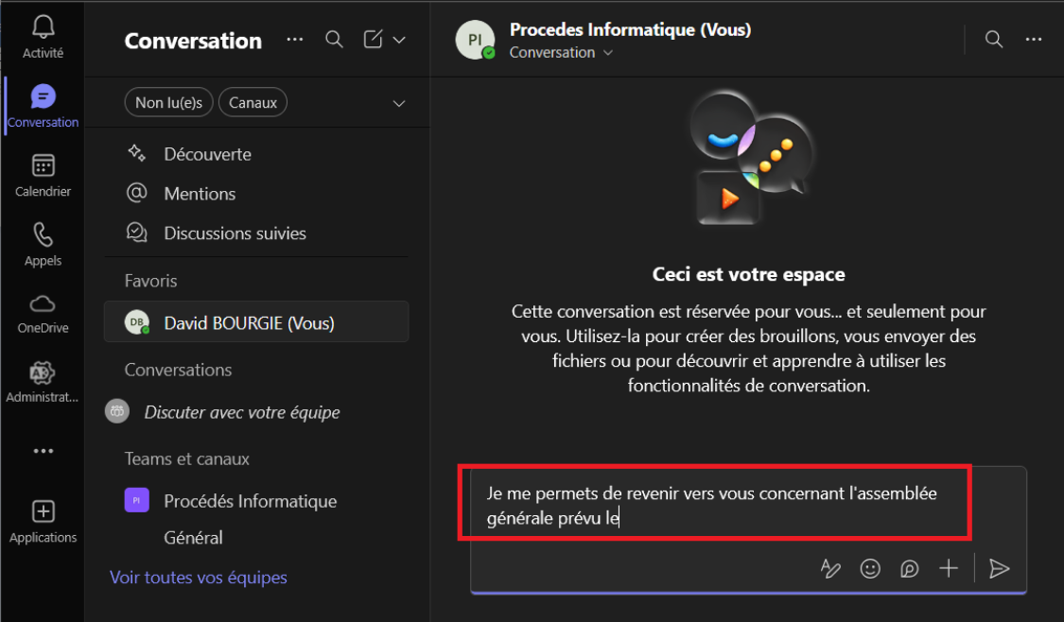The image size is (1064, 622).
Task: Open the emoji picker in compose box
Action: (870, 568)
